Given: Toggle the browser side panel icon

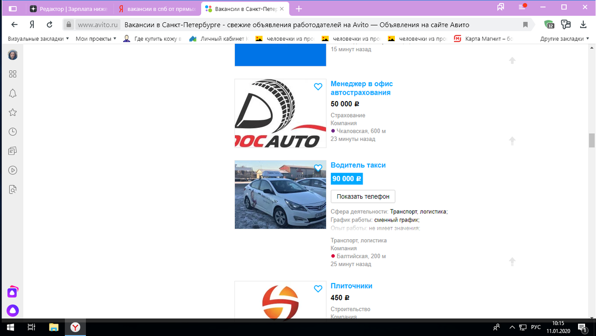Looking at the screenshot, I should 13,8.
